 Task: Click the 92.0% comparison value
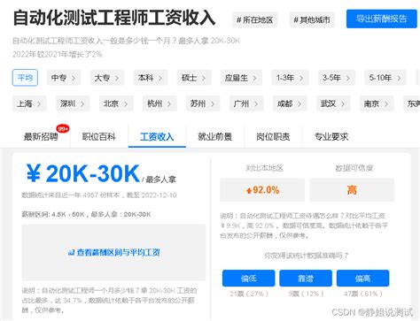tap(263, 190)
